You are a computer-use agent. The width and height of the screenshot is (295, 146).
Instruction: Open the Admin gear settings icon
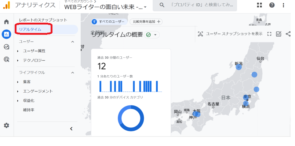point(6,126)
